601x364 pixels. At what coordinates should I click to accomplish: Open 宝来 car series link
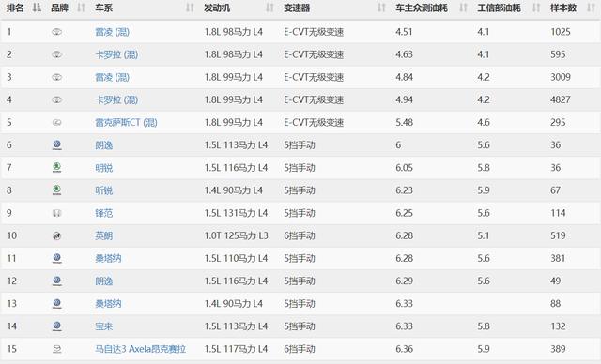click(104, 326)
